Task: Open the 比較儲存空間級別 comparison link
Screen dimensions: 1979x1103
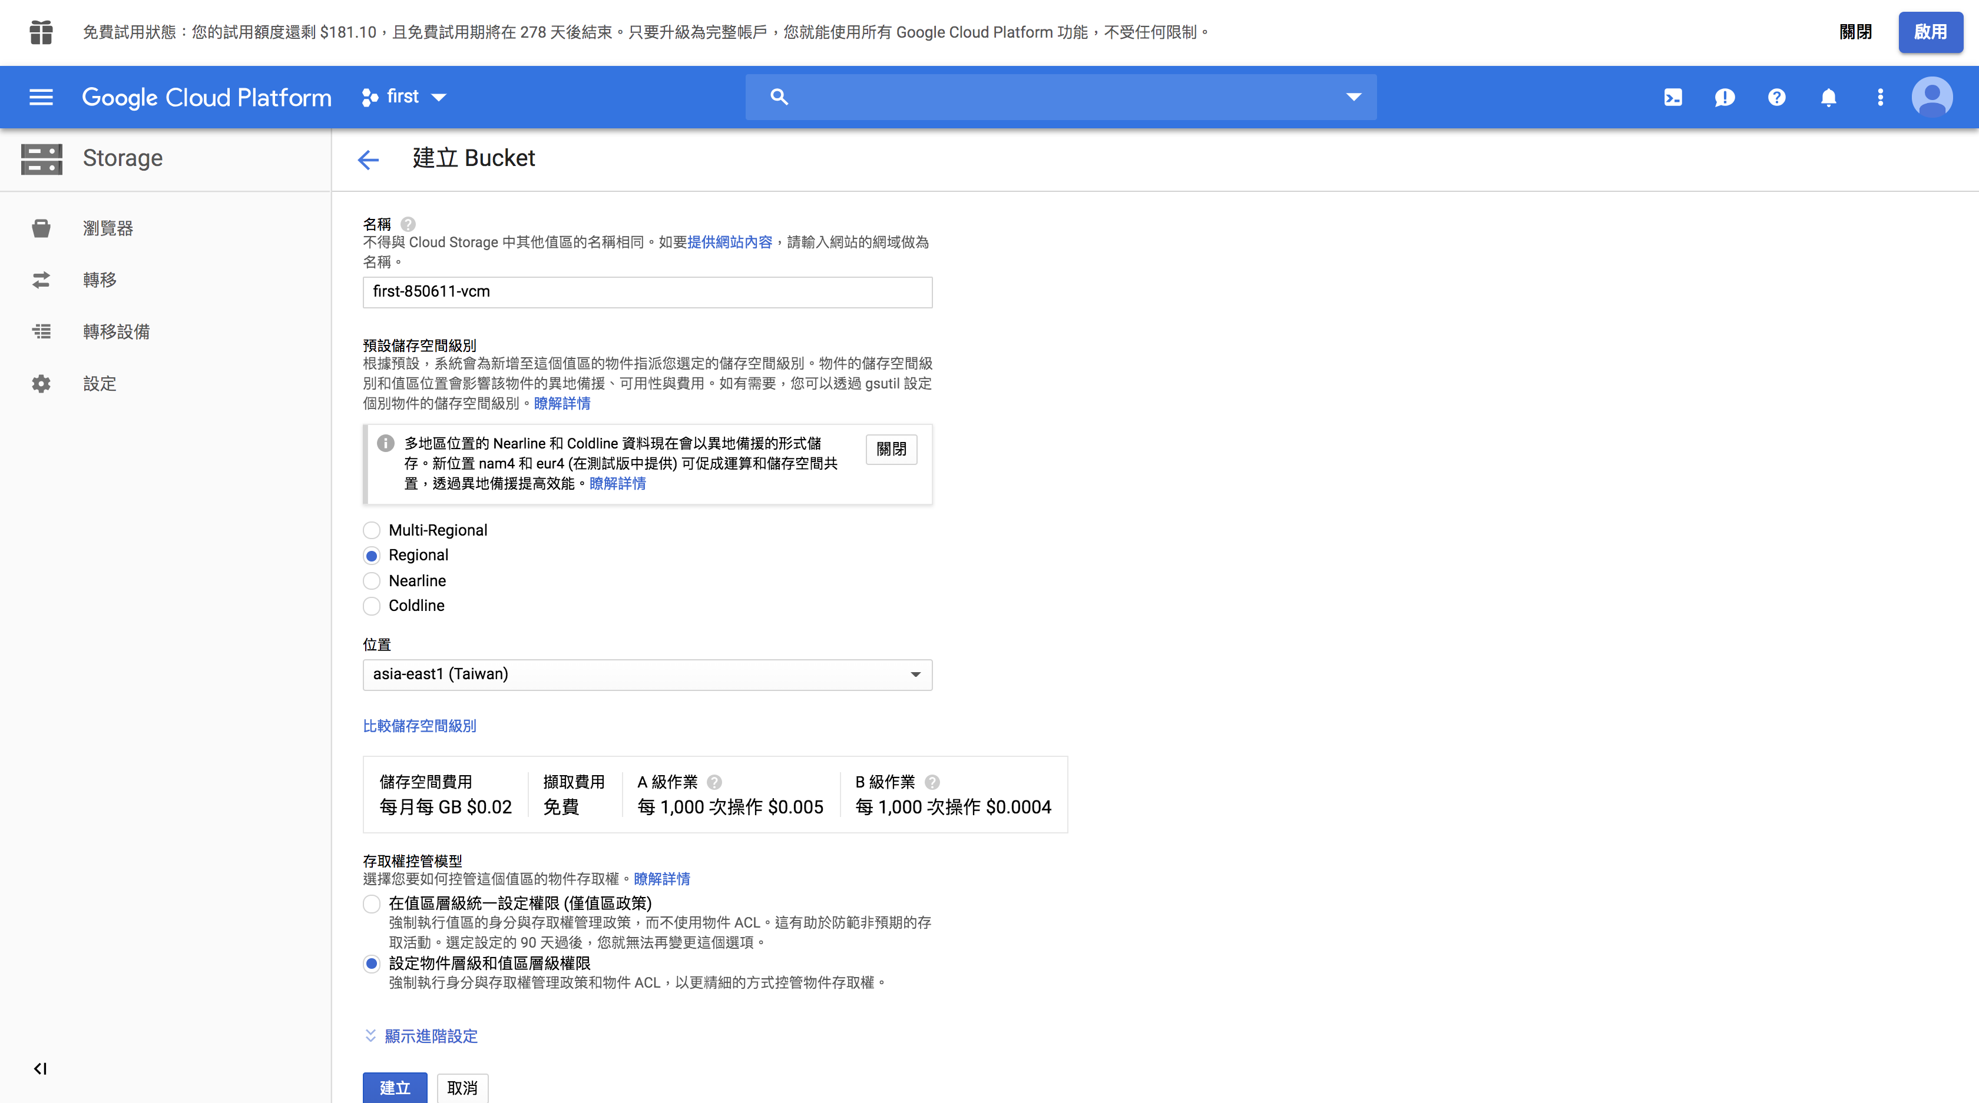Action: [419, 725]
